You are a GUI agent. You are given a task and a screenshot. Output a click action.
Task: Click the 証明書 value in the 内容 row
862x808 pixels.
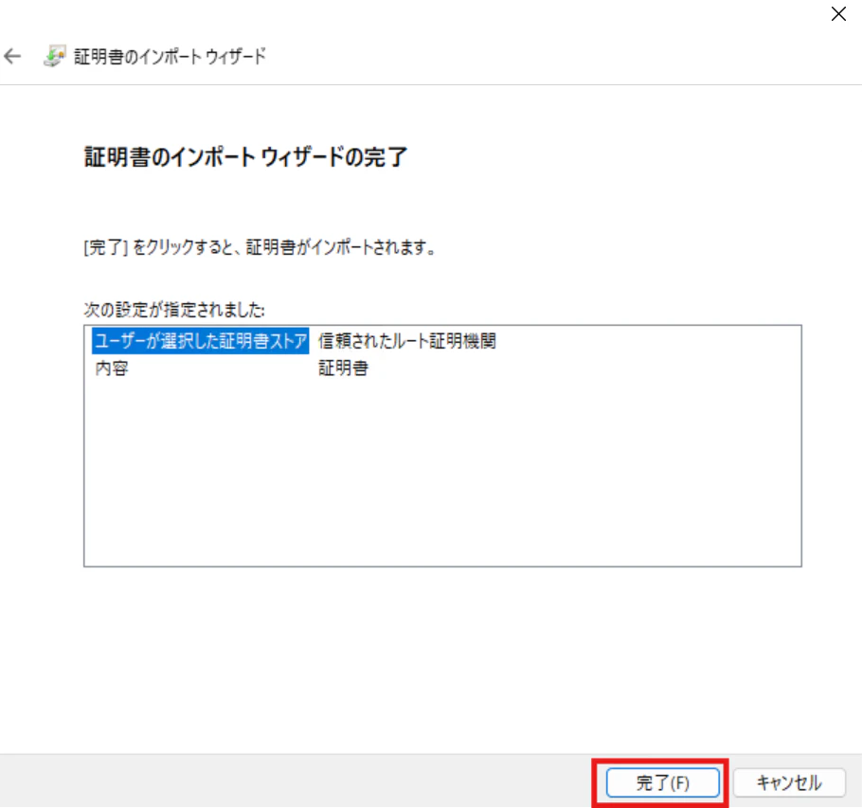point(343,368)
